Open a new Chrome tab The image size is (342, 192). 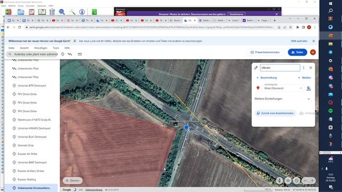[275, 20]
